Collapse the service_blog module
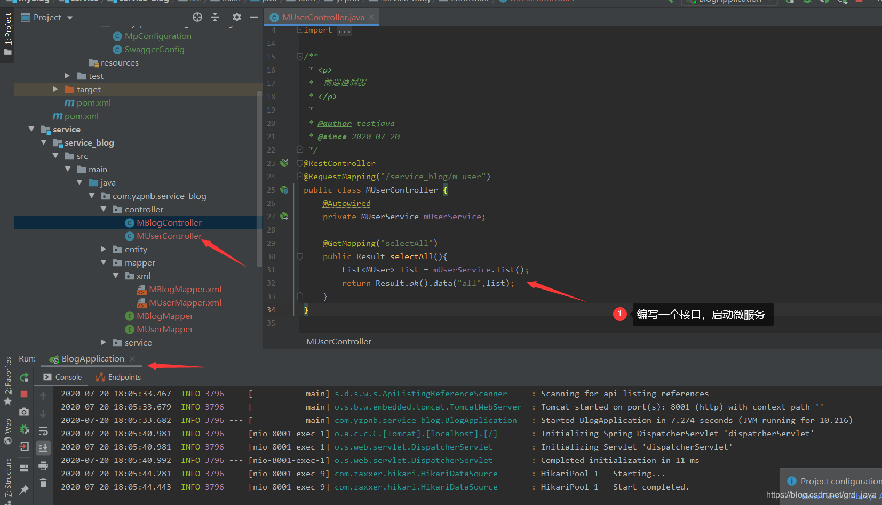The width and height of the screenshot is (882, 505). pos(43,143)
